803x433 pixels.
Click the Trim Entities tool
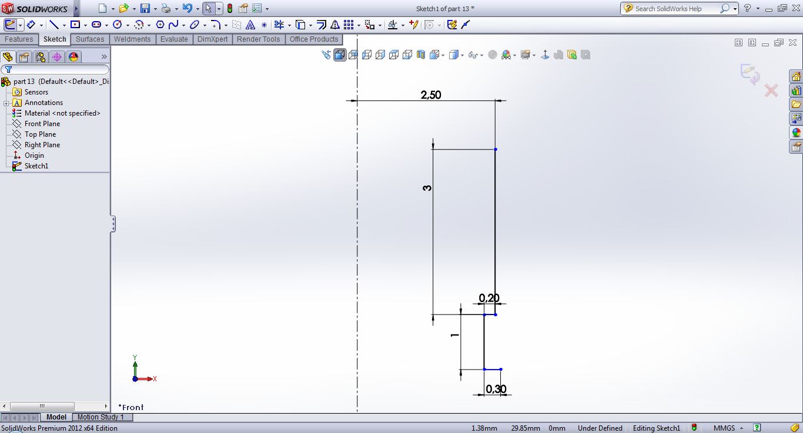point(279,25)
